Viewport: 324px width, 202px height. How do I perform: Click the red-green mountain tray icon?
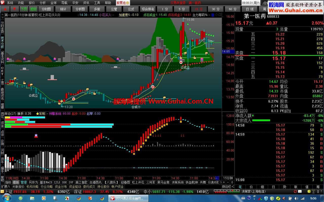(x=260, y=199)
